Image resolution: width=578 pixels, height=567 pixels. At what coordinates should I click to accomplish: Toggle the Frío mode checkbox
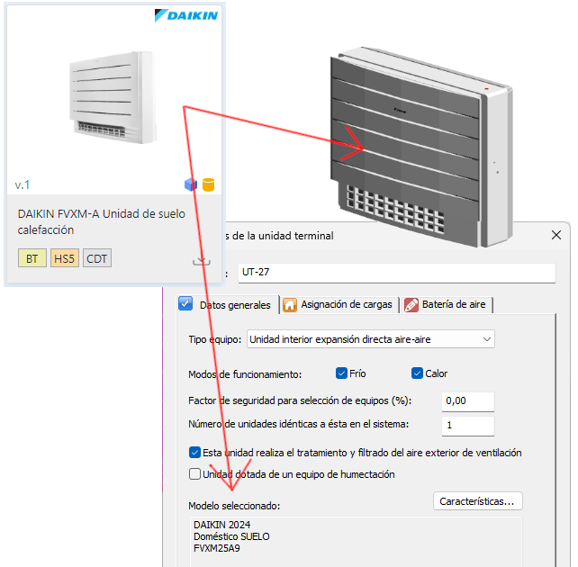tap(341, 373)
